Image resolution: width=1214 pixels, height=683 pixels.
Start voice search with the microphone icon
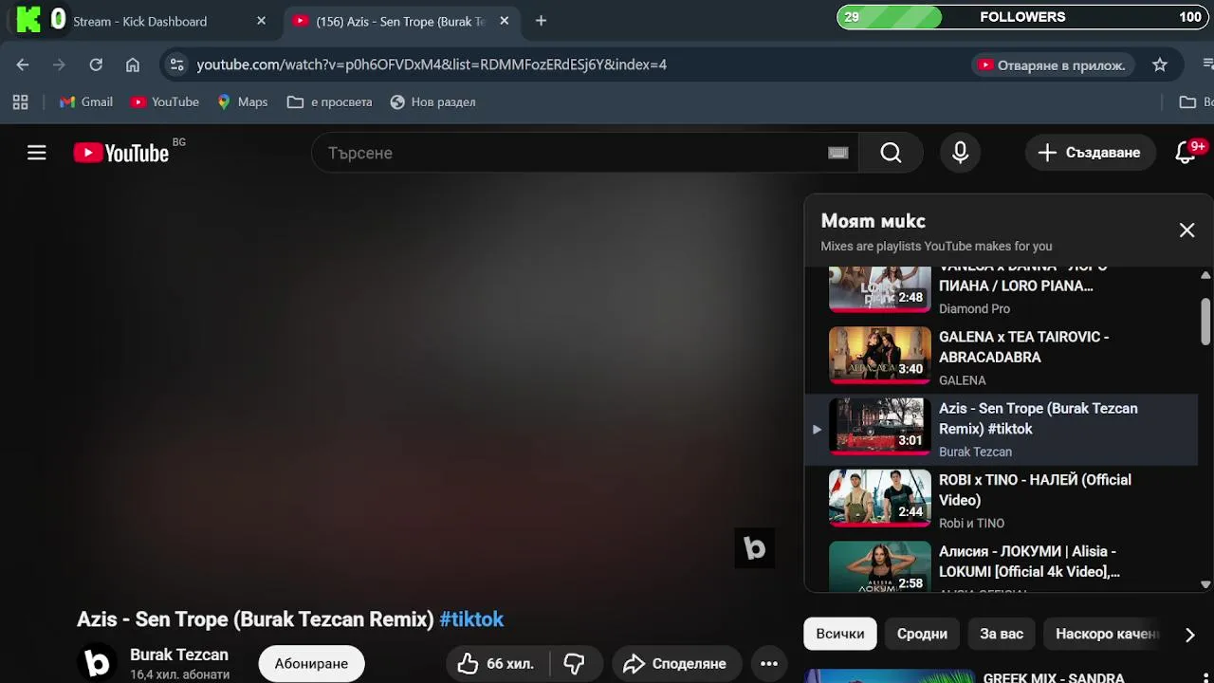[x=960, y=153]
